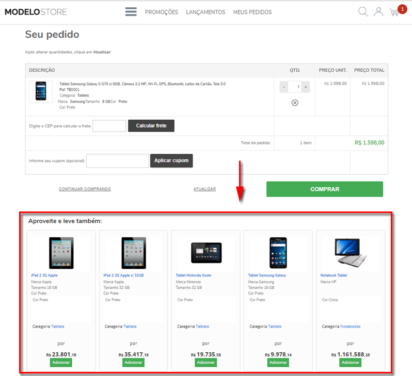The image size is (412, 376).
Task: Click the 'Marca Motorola' text
Action: click(188, 282)
